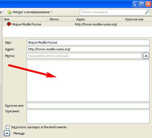Minimize the library window
The width and height of the screenshot is (152, 138).
(136, 4)
